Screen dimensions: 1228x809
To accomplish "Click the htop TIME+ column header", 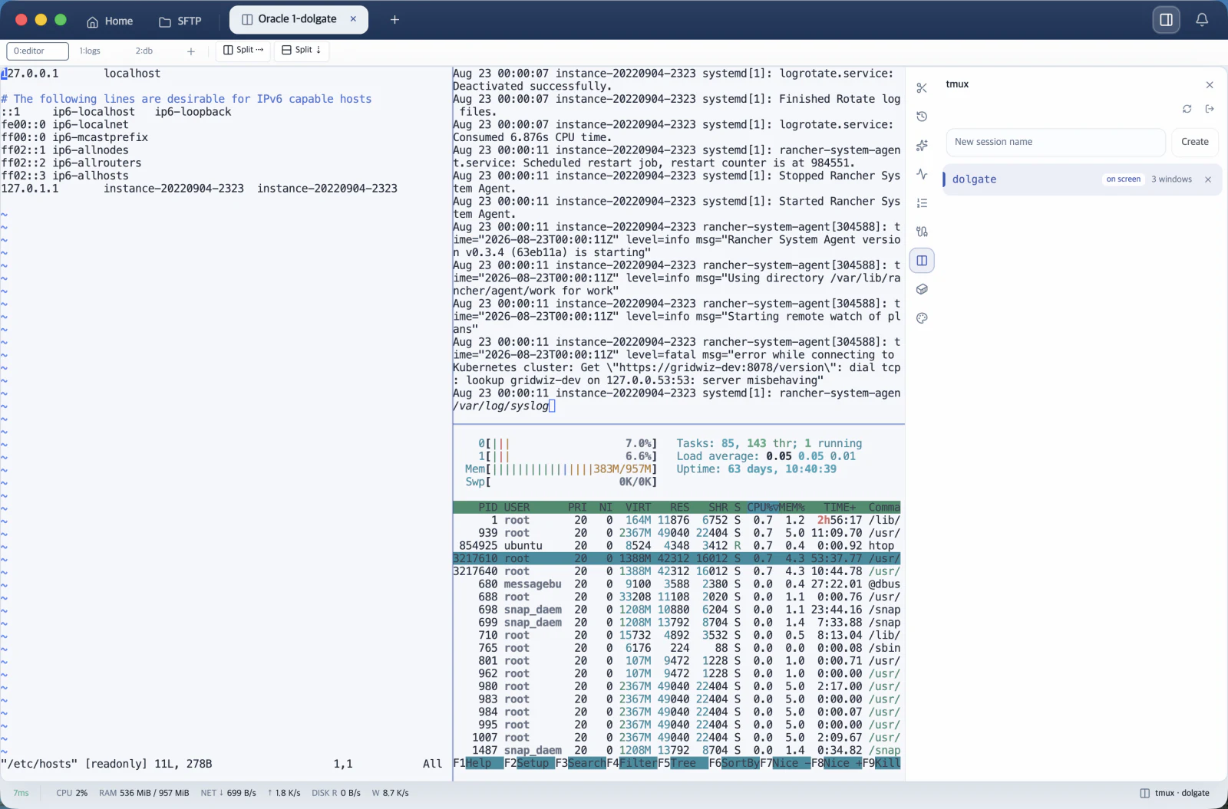I will (x=840, y=508).
